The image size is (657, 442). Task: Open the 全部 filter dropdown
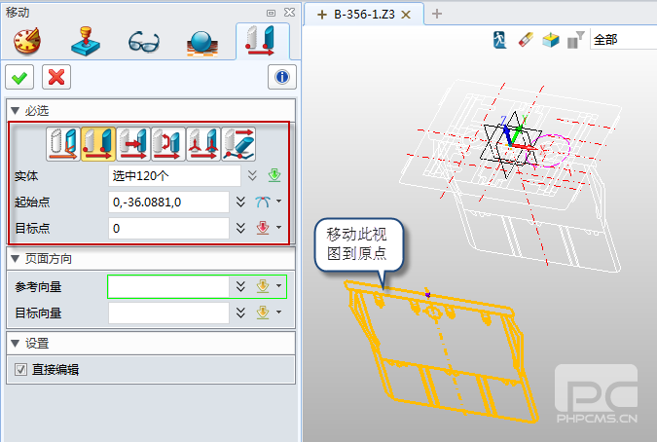coord(622,40)
